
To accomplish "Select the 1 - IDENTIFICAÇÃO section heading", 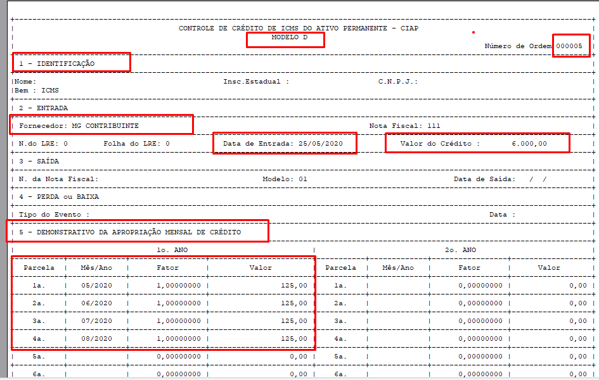I will 56,64.
